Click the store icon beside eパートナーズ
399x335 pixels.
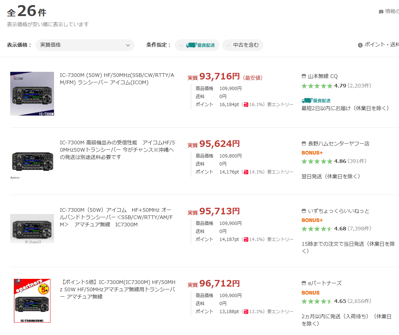[x=304, y=283]
